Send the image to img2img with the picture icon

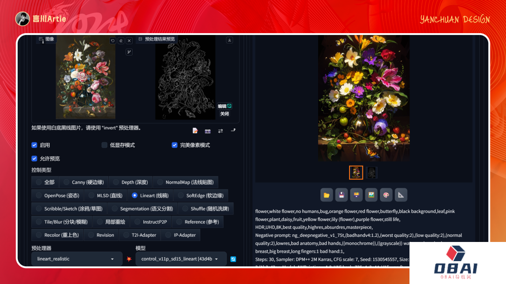click(x=371, y=195)
